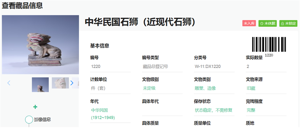Go to previous thumbnail with left arrow
Image resolution: width=300 pixels, height=128 pixels.
click(x=9, y=83)
